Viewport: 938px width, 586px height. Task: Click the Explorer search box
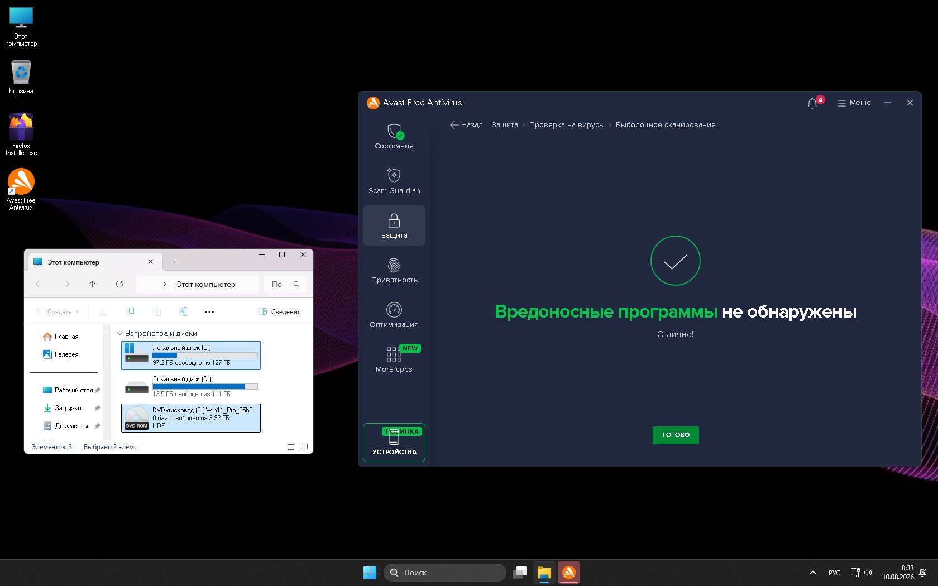tap(285, 284)
